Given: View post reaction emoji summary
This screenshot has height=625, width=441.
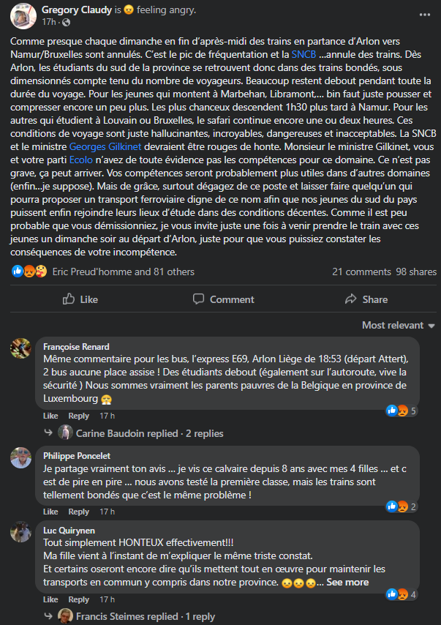Looking at the screenshot, I should (29, 272).
